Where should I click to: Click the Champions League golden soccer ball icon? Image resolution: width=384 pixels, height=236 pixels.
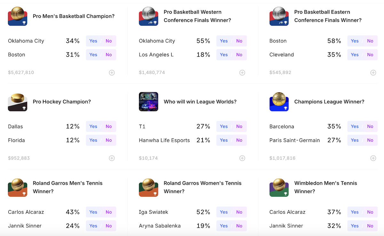click(x=279, y=102)
